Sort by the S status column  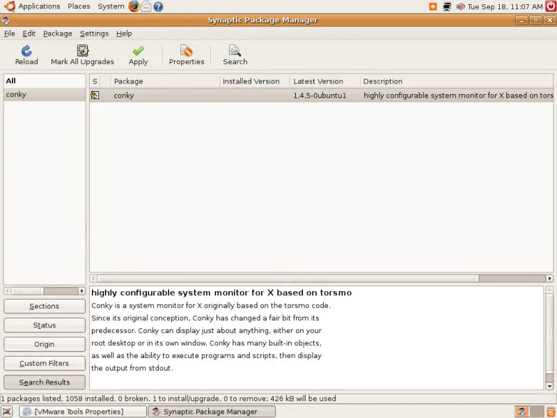coord(95,82)
